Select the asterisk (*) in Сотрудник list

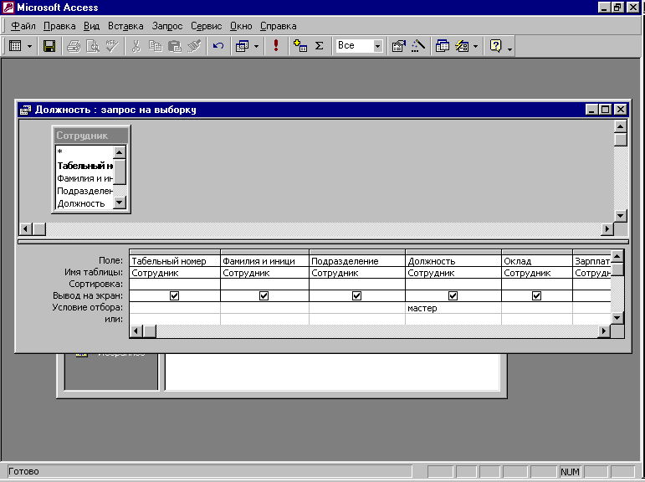tap(84, 152)
